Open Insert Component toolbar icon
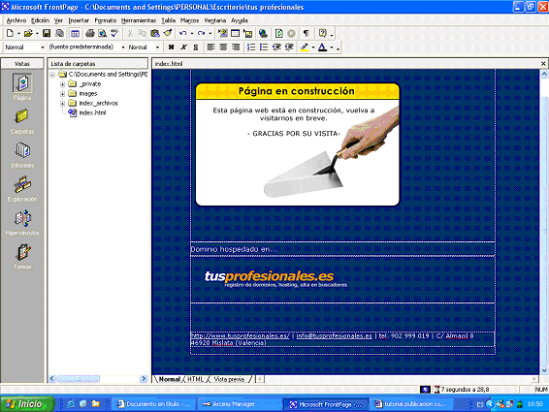This screenshot has height=412, width=549. click(x=222, y=33)
